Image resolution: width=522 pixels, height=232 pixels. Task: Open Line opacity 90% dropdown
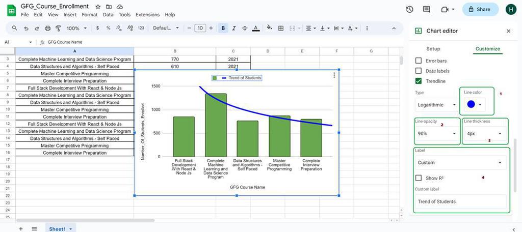437,134
